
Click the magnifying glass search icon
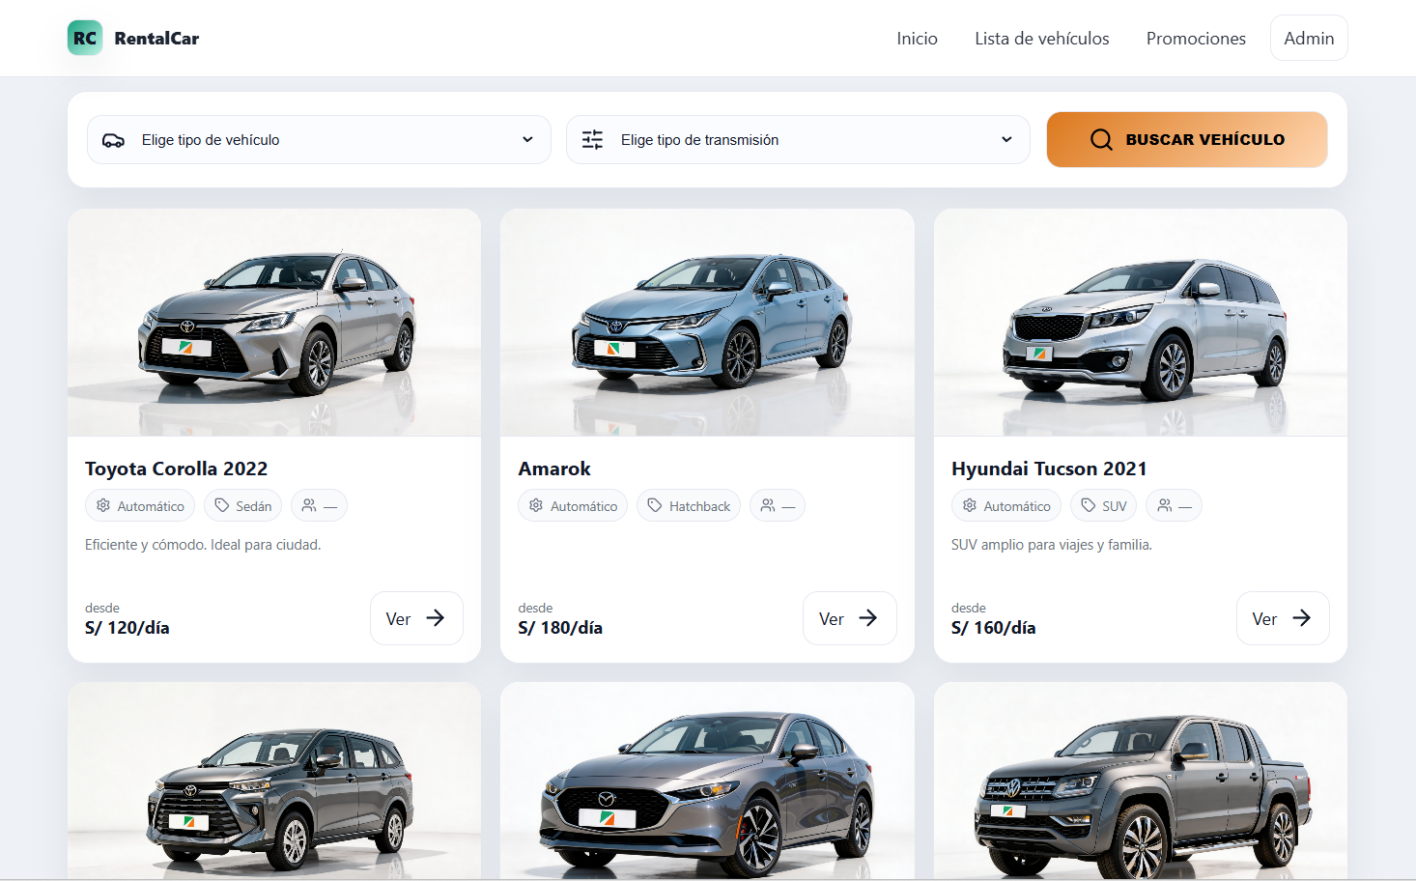click(x=1101, y=140)
